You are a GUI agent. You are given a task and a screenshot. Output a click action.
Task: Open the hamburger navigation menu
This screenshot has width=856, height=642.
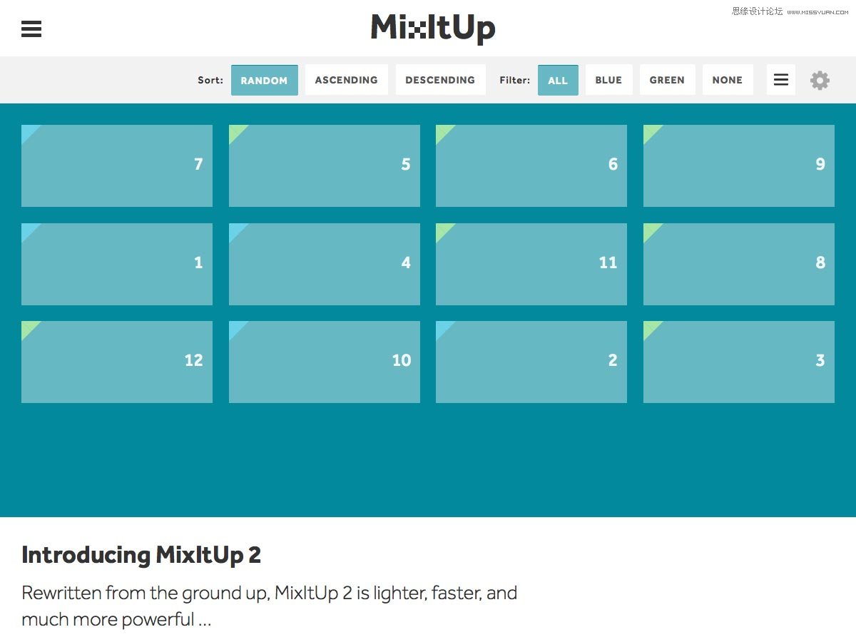tap(31, 29)
